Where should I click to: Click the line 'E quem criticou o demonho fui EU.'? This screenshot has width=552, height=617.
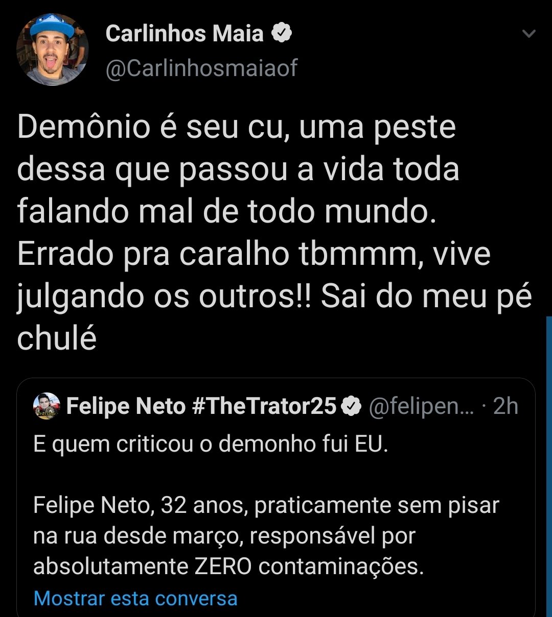tap(211, 444)
